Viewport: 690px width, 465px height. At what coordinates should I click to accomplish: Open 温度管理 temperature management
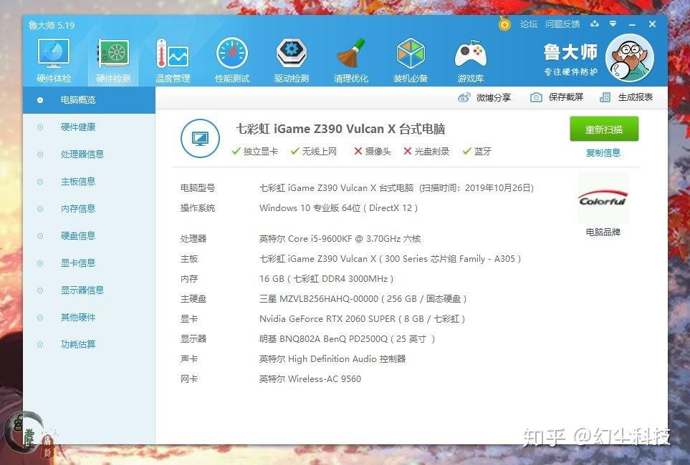pyautogui.click(x=173, y=61)
